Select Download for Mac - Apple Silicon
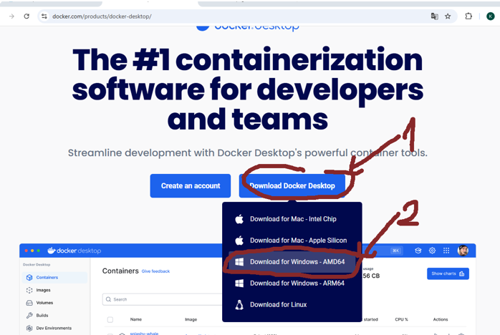Viewport: 500px width, 335px height. [297, 241]
